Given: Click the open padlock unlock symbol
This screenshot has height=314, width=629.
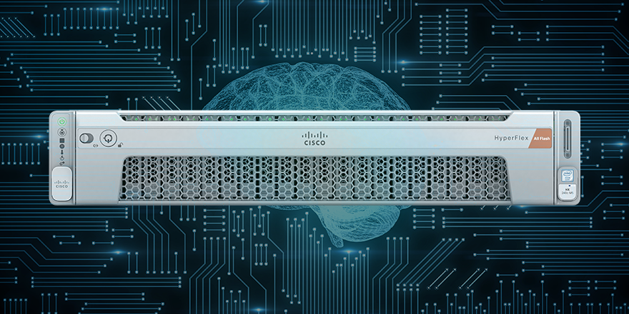Looking at the screenshot, I should [x=120, y=146].
